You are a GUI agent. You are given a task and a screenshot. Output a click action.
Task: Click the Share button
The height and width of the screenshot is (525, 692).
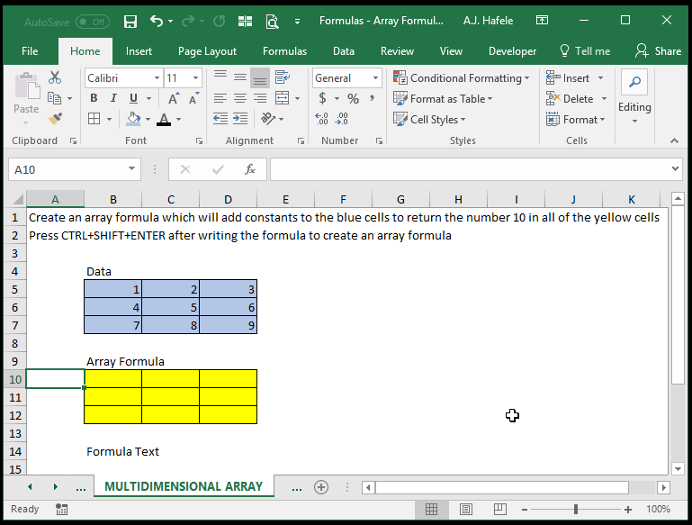coord(658,51)
